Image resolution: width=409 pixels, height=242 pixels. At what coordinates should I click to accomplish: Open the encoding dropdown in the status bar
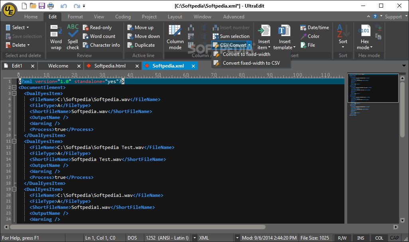(x=194, y=238)
